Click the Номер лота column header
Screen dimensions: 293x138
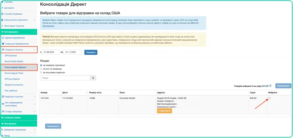(95, 92)
